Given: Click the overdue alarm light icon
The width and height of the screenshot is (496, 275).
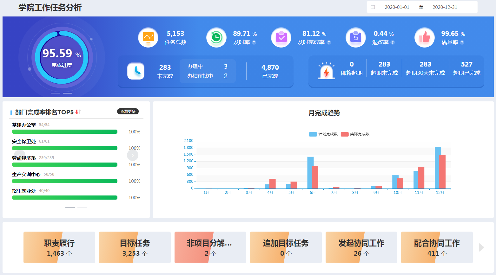Looking at the screenshot, I should 326,71.
